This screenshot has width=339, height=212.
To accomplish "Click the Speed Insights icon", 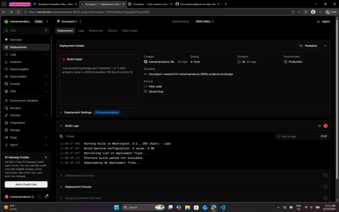I will pyautogui.click(x=6, y=69).
